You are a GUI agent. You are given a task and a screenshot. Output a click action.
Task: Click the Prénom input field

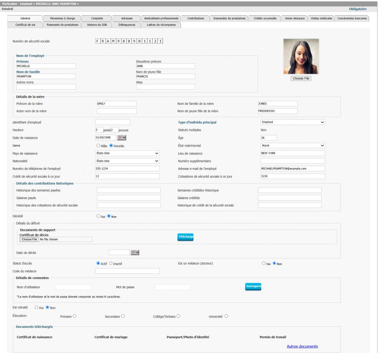(46, 66)
